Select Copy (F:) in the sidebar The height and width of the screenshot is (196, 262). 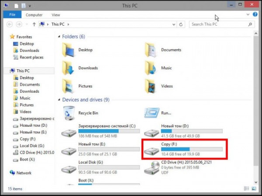(28, 139)
